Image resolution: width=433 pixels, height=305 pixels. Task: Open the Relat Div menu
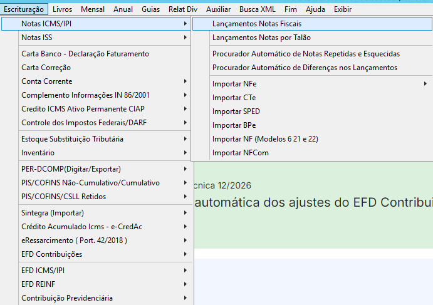tap(183, 9)
